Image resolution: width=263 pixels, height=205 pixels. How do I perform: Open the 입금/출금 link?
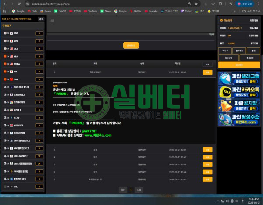(x=254, y=28)
